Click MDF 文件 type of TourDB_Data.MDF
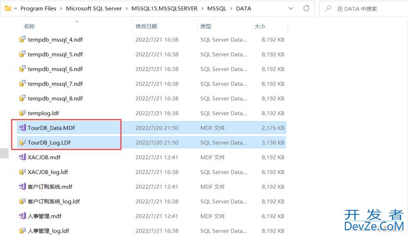This screenshot has width=408, height=235. click(213, 128)
